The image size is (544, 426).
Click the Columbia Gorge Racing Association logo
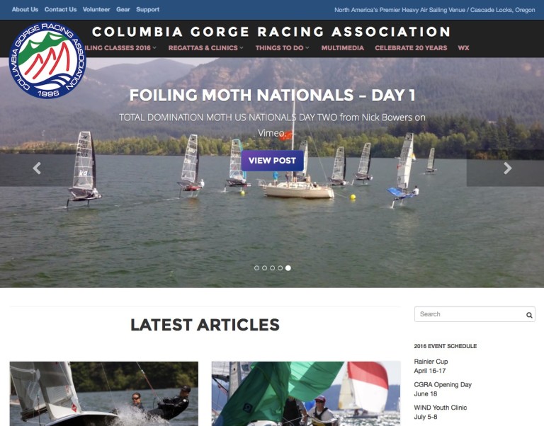coord(47,60)
